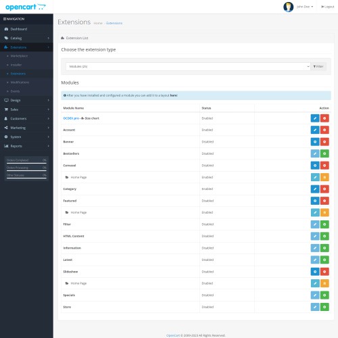The width and height of the screenshot is (338, 338).
Task: Edit the Featured Home Page instance
Action: click(315, 212)
